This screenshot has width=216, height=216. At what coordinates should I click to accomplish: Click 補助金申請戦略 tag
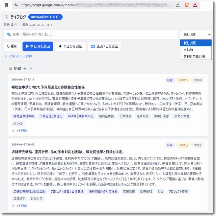pyautogui.click(x=24, y=116)
